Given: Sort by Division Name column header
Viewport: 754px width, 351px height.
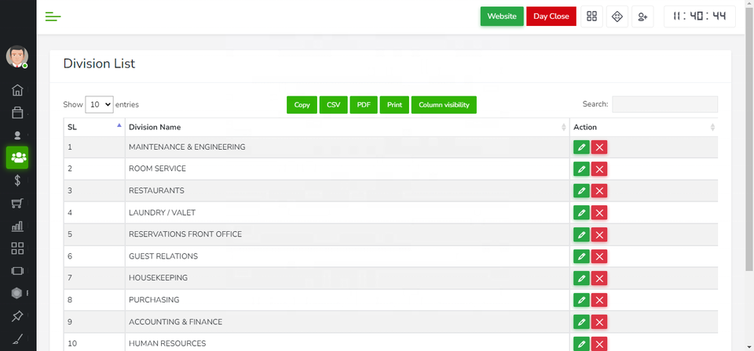Looking at the screenshot, I should tap(346, 127).
